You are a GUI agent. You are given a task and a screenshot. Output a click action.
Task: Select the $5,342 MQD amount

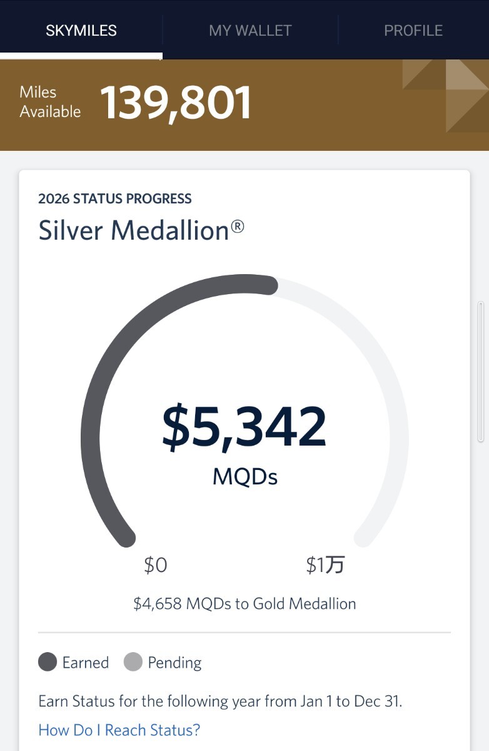245,427
